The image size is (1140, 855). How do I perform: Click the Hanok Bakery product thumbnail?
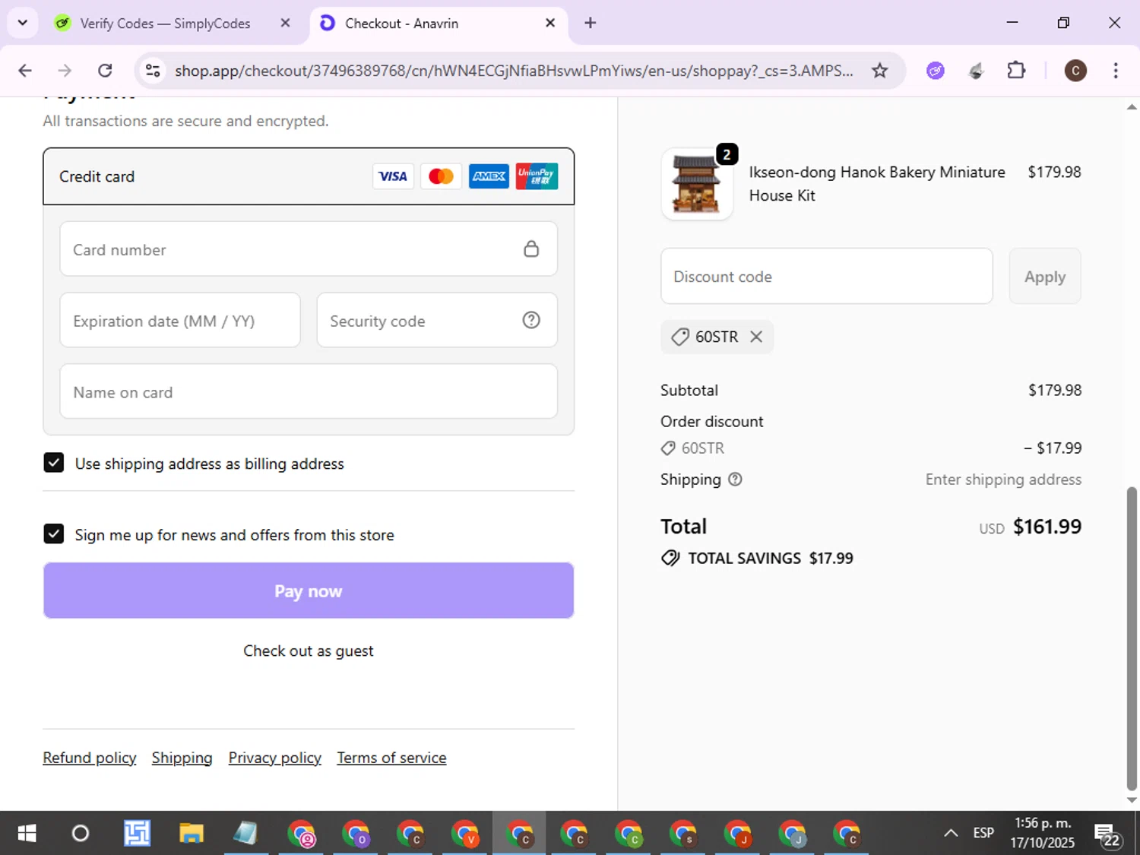697,184
